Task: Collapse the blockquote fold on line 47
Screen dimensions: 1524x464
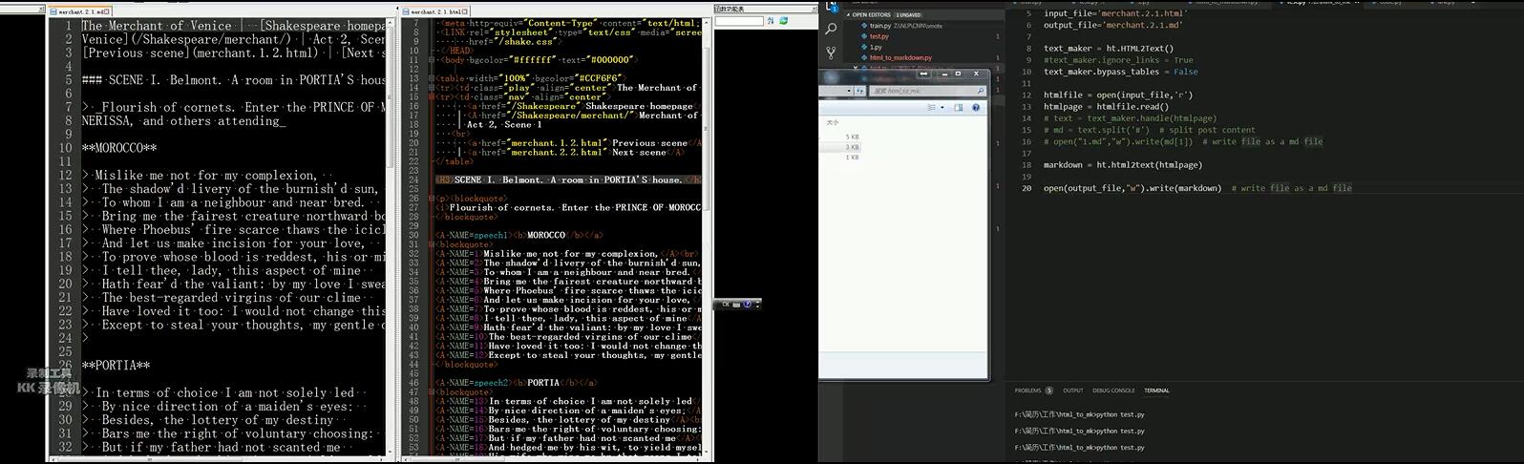Action: [x=432, y=391]
